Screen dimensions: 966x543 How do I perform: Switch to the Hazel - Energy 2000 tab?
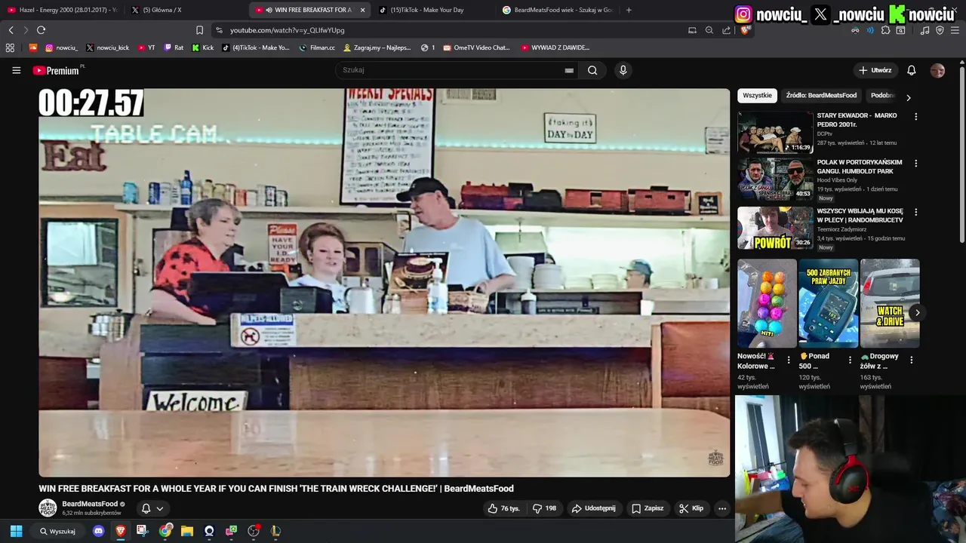[x=62, y=10]
